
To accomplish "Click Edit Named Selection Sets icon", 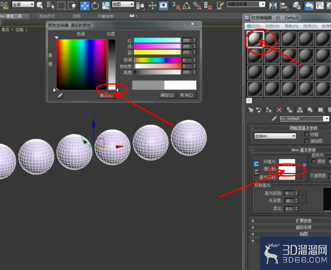I will (x=220, y=6).
